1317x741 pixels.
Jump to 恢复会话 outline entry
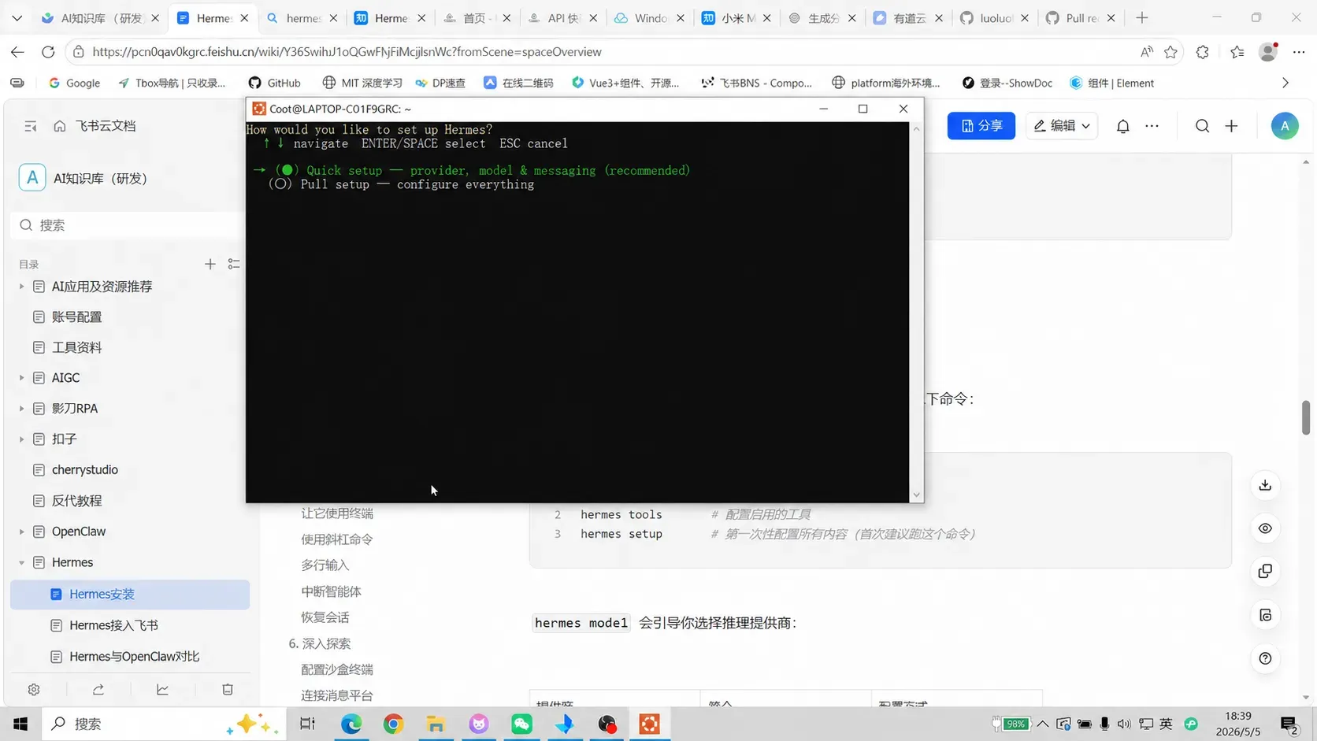pyautogui.click(x=325, y=617)
